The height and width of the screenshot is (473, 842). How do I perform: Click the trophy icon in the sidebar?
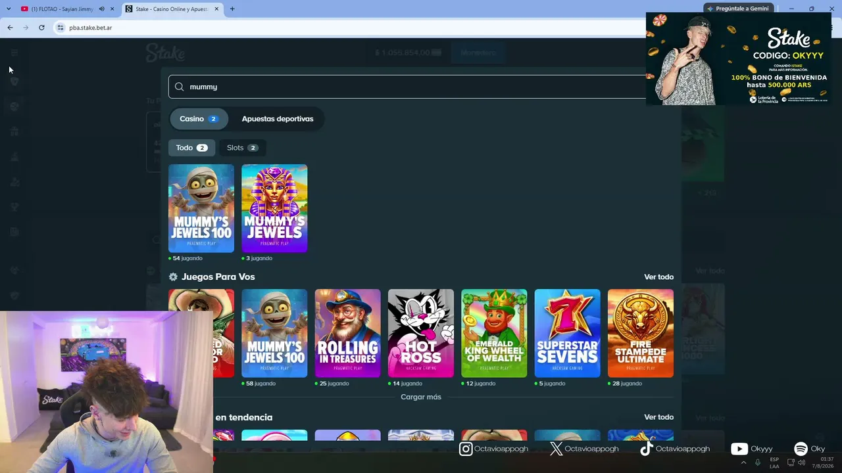point(14,207)
